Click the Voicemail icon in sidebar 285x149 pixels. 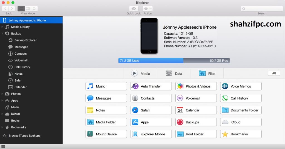pyautogui.click(x=10, y=60)
